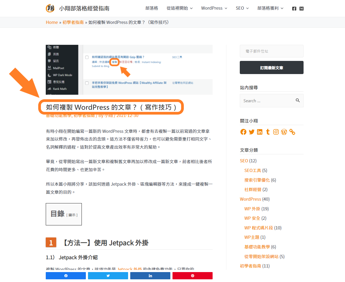Click the 訂閱最新文章 subscribe button
Viewport: 345px width, 282px height.
272,68
